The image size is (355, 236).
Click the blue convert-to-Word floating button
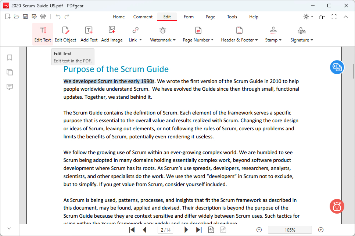(337, 67)
